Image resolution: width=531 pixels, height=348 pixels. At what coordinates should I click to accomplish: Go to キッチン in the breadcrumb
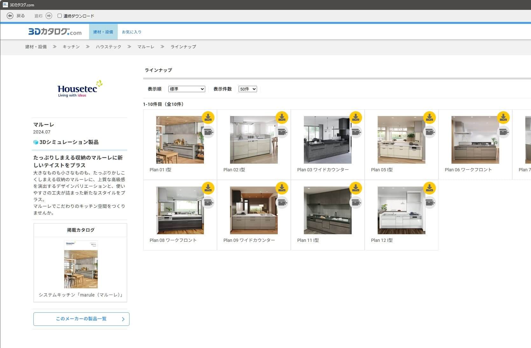(x=71, y=47)
